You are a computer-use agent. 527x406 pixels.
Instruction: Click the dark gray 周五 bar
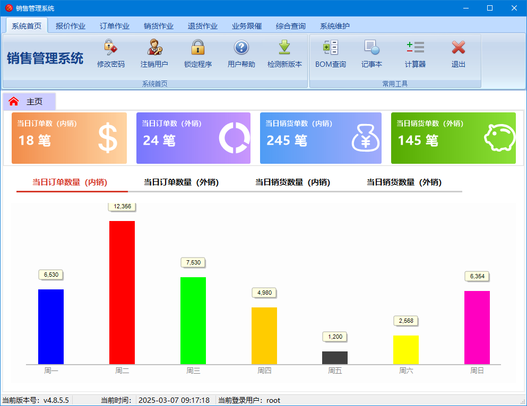[335, 358]
